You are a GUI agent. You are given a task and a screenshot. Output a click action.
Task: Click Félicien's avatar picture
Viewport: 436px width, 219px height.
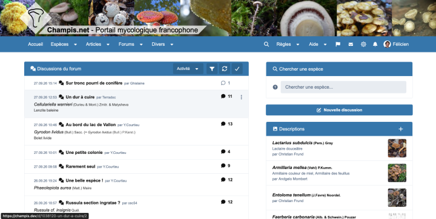click(387, 44)
